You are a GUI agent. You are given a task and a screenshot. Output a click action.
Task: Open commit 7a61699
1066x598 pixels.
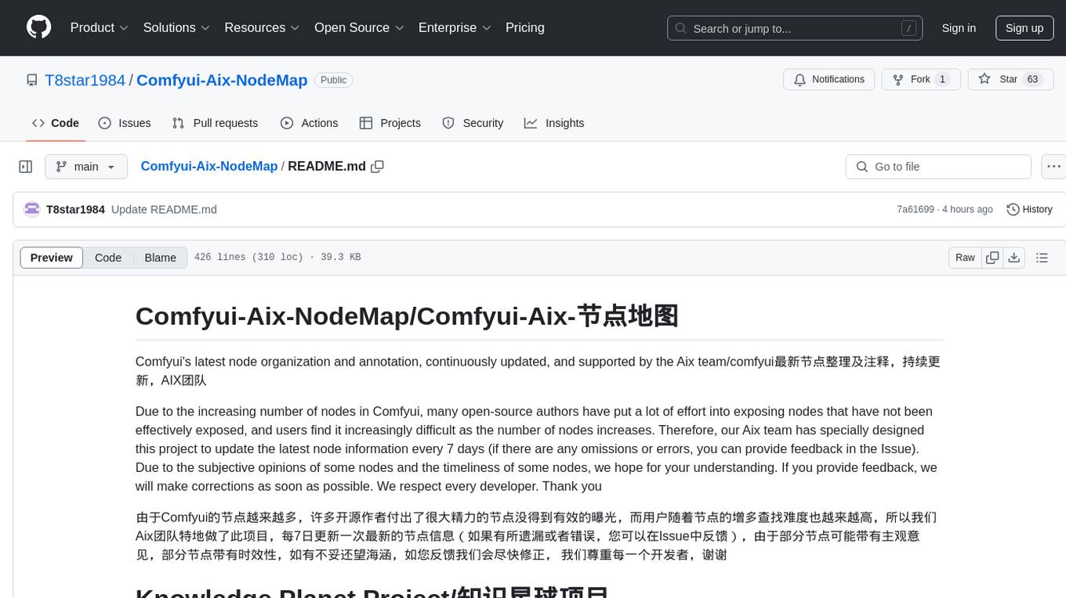916,210
